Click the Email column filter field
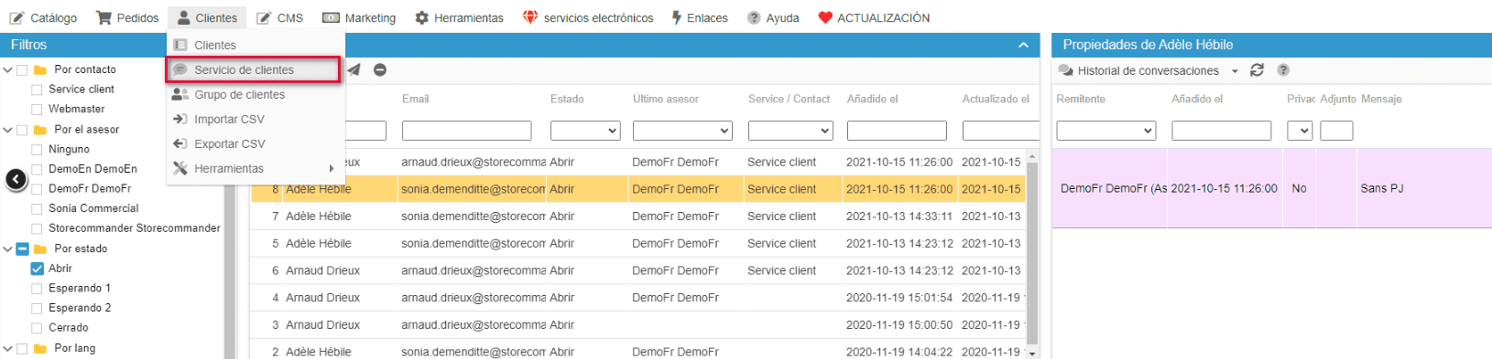 coord(467,131)
